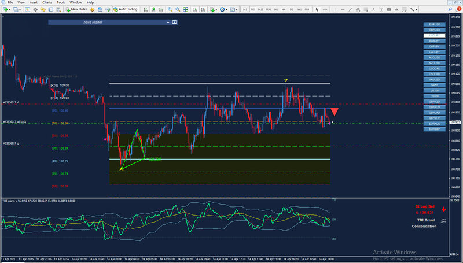This screenshot has width=463, height=263.
Task: Switch chart to bar chart type
Action: [146, 9]
